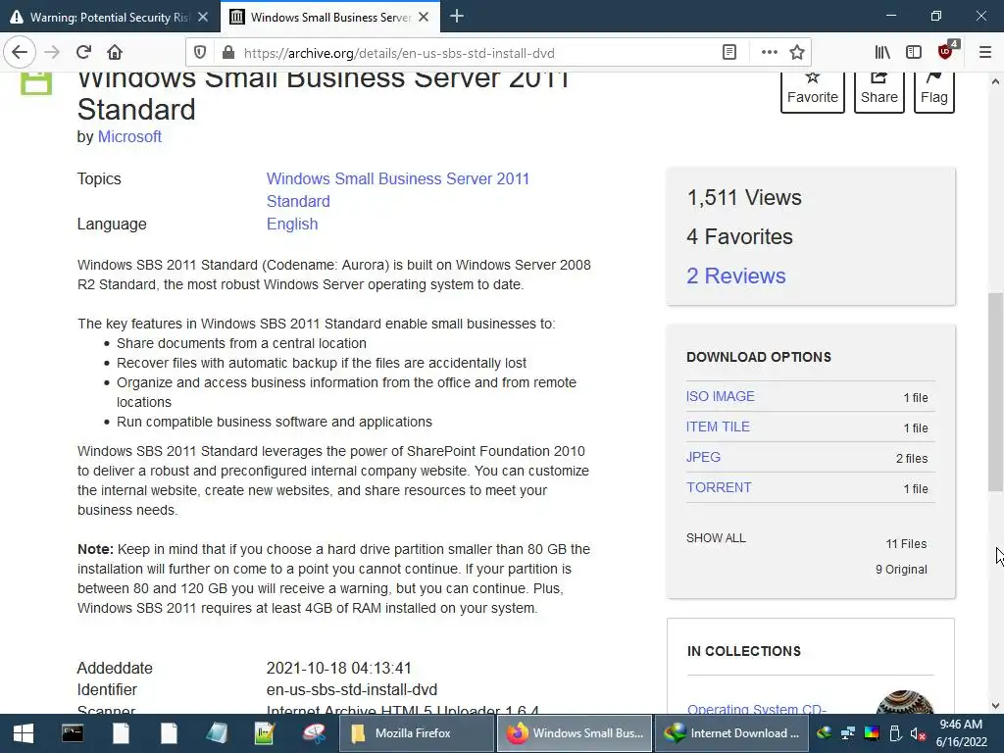Open the taskbar clock and date

coord(962,733)
